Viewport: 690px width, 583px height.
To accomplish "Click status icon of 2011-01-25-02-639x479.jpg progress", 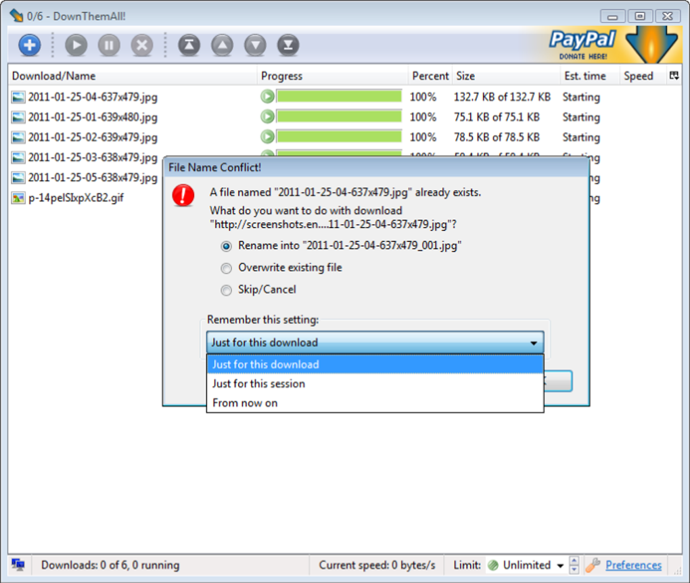I will point(267,137).
